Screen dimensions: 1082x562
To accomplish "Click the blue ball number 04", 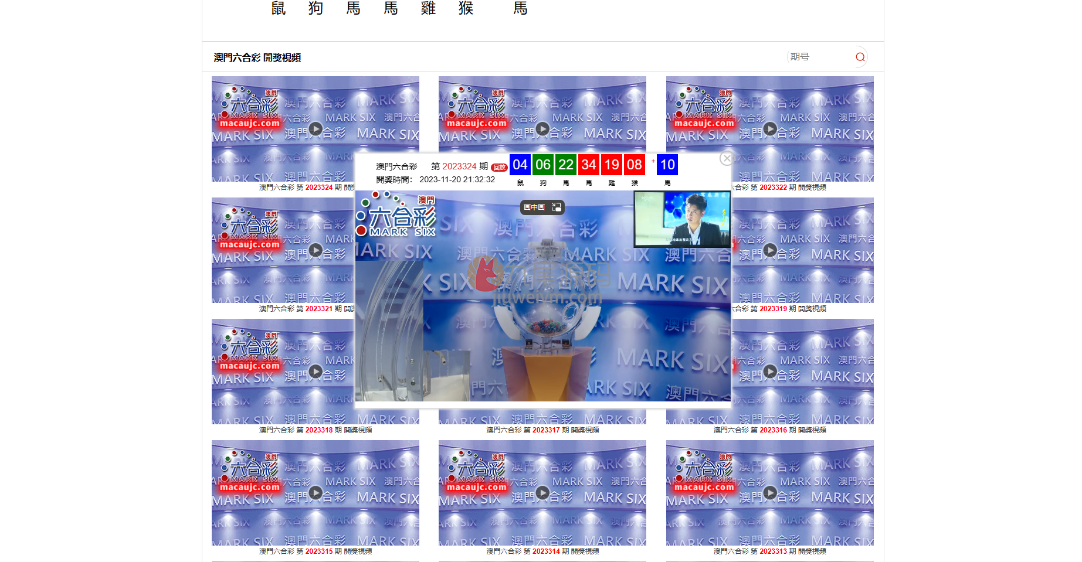I will pos(520,165).
